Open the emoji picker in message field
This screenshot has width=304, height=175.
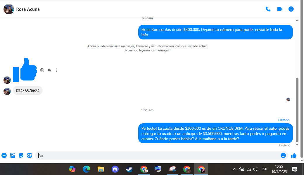pyautogui.click(x=283, y=155)
